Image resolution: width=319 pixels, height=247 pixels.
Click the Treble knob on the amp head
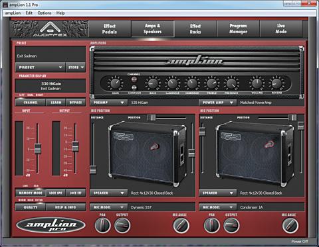[x=212, y=83]
